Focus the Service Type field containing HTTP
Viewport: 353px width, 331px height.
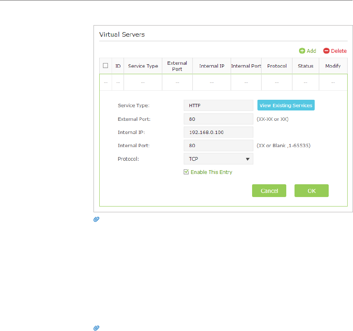[218, 106]
